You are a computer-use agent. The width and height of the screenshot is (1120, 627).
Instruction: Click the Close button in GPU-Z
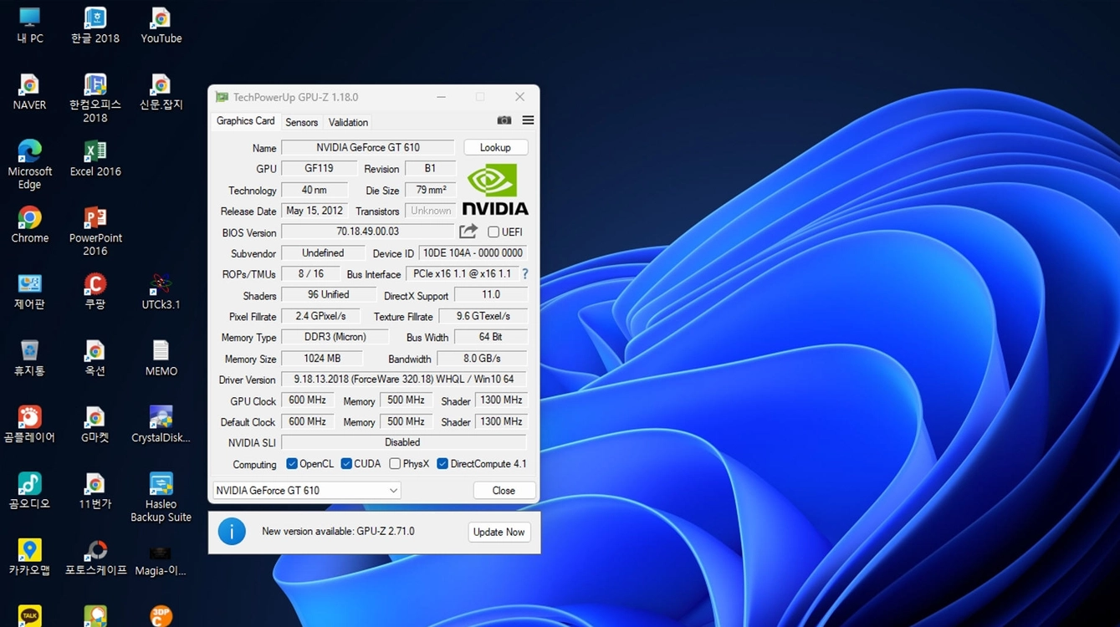pos(504,491)
